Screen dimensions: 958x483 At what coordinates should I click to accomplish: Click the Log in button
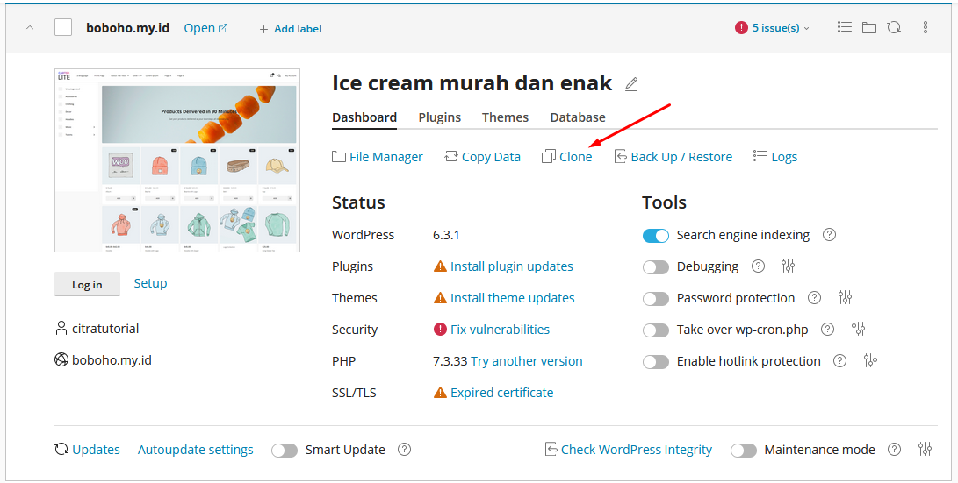pyautogui.click(x=87, y=284)
